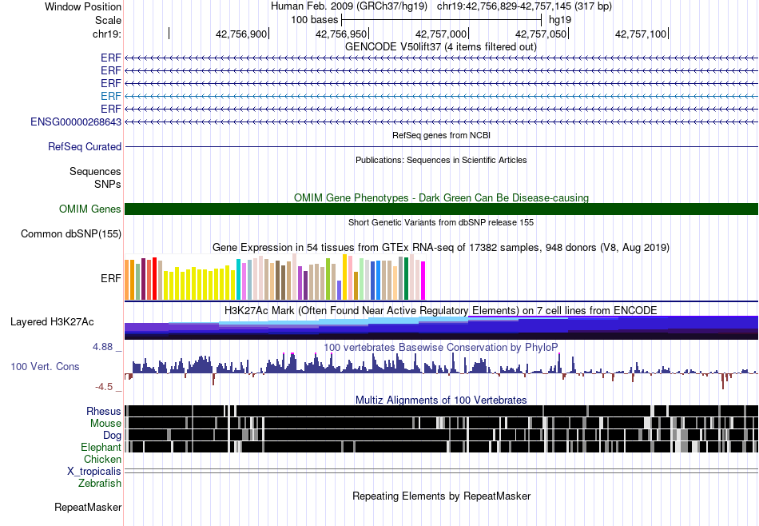
Task: Click the ENSG00000268643 transcript arrow line
Action: click(x=441, y=122)
